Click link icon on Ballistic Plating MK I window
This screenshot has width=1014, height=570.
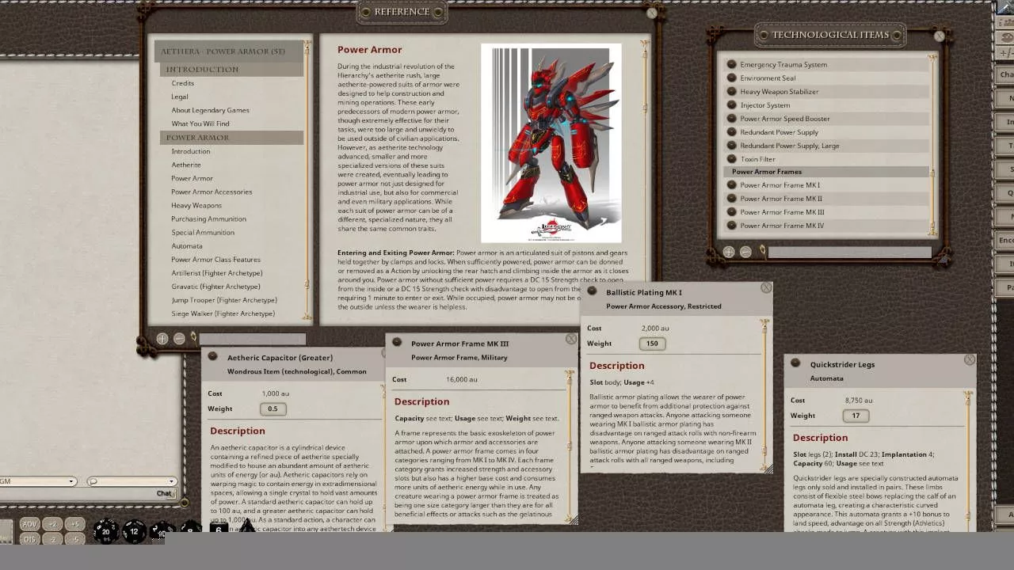pyautogui.click(x=592, y=291)
